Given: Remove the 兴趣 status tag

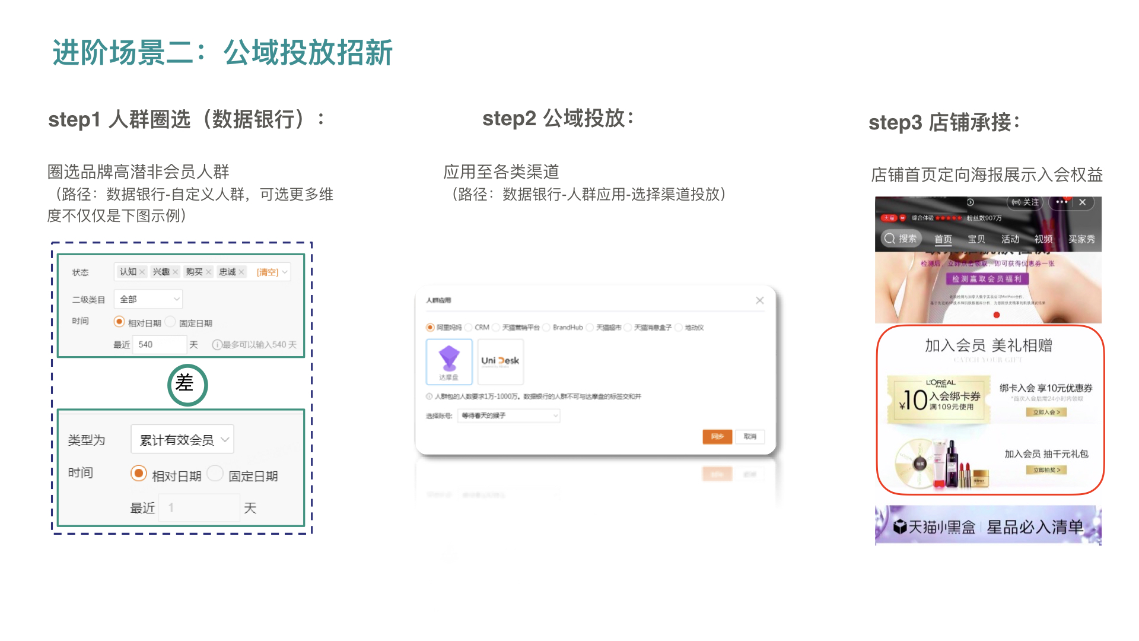Looking at the screenshot, I should pyautogui.click(x=176, y=272).
